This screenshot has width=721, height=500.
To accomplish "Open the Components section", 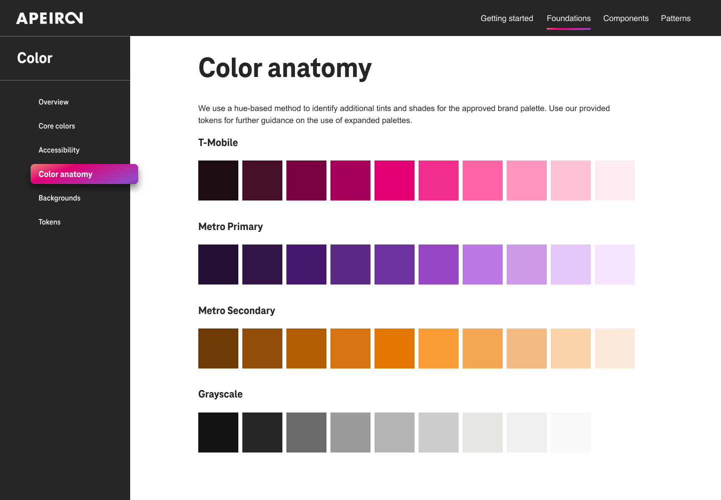I will (625, 18).
